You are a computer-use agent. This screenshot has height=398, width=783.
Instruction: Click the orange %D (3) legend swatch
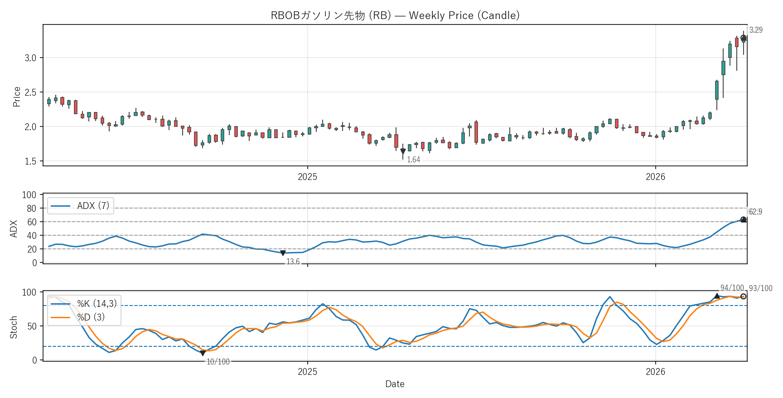[60, 317]
